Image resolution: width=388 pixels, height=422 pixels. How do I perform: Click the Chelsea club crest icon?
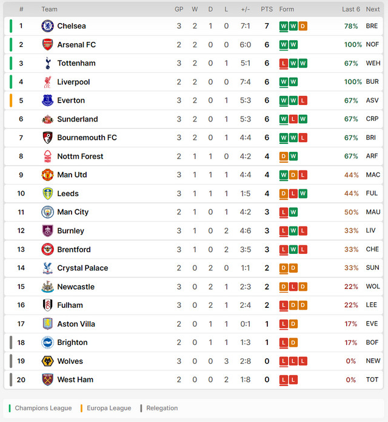click(47, 26)
